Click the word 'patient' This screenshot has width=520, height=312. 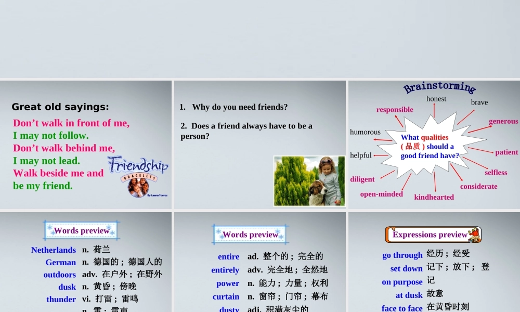(506, 152)
